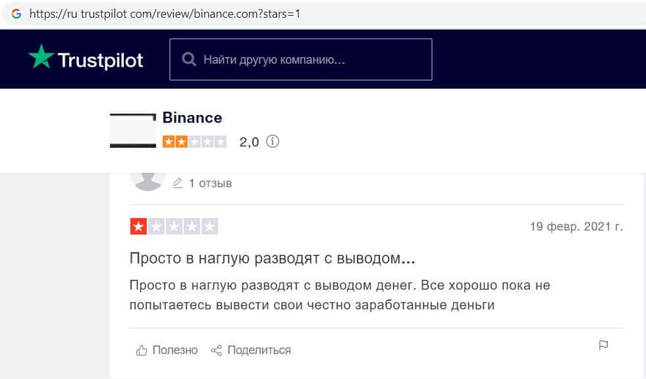Click the Binance company name heading
The width and height of the screenshot is (646, 379).
[x=192, y=118]
